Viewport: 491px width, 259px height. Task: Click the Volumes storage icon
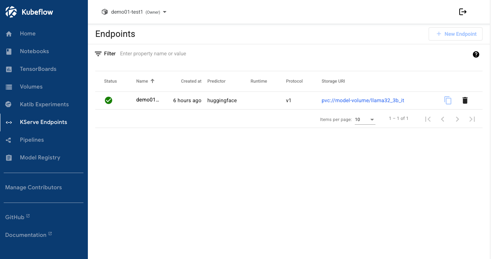(9, 87)
